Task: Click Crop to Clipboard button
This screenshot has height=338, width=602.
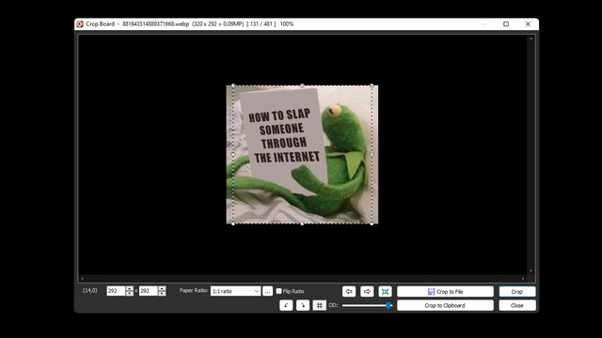Action: coord(445,305)
